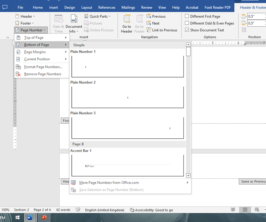
Task: Switch to Read Mode view icon
Action: click(233, 210)
